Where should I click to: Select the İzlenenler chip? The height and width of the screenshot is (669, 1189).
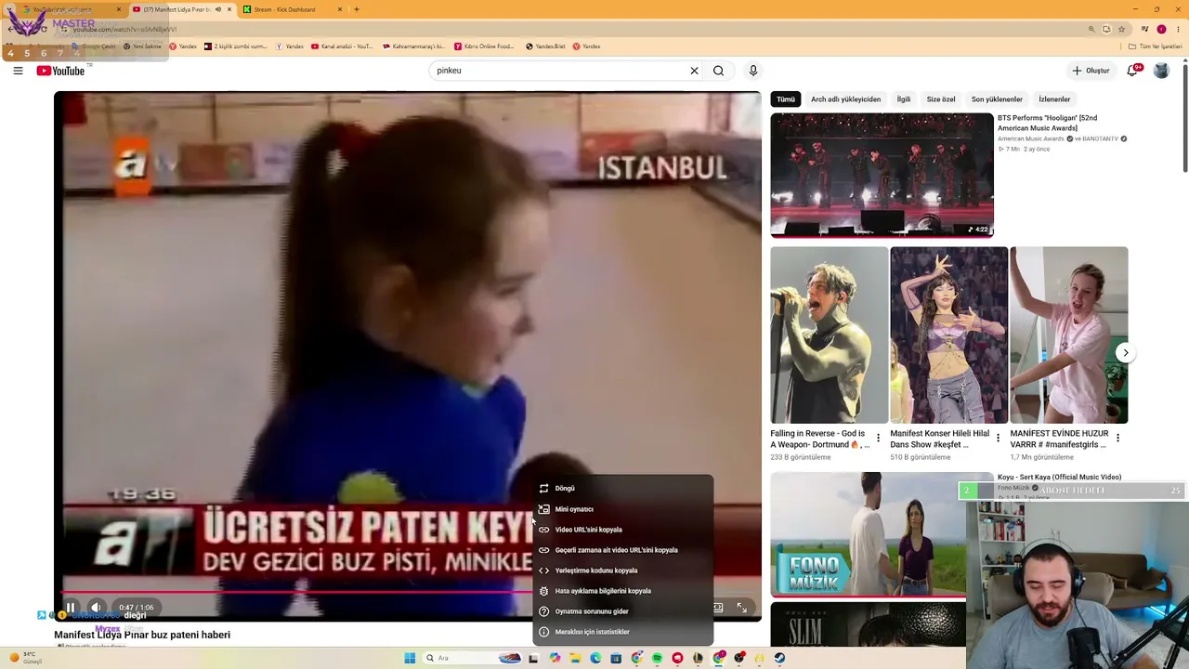(1054, 99)
